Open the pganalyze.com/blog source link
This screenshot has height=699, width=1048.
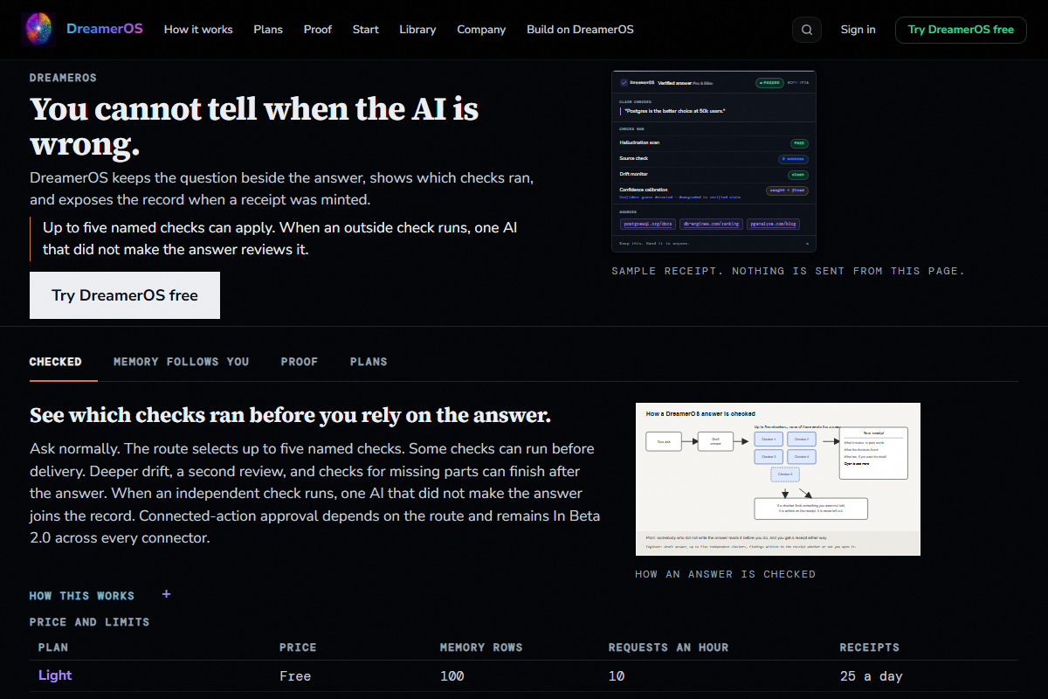[773, 224]
